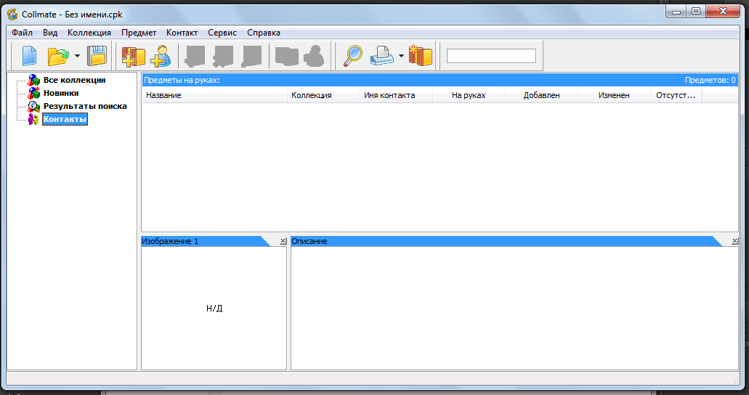
Task: Open the Контакт menu
Action: click(x=182, y=33)
